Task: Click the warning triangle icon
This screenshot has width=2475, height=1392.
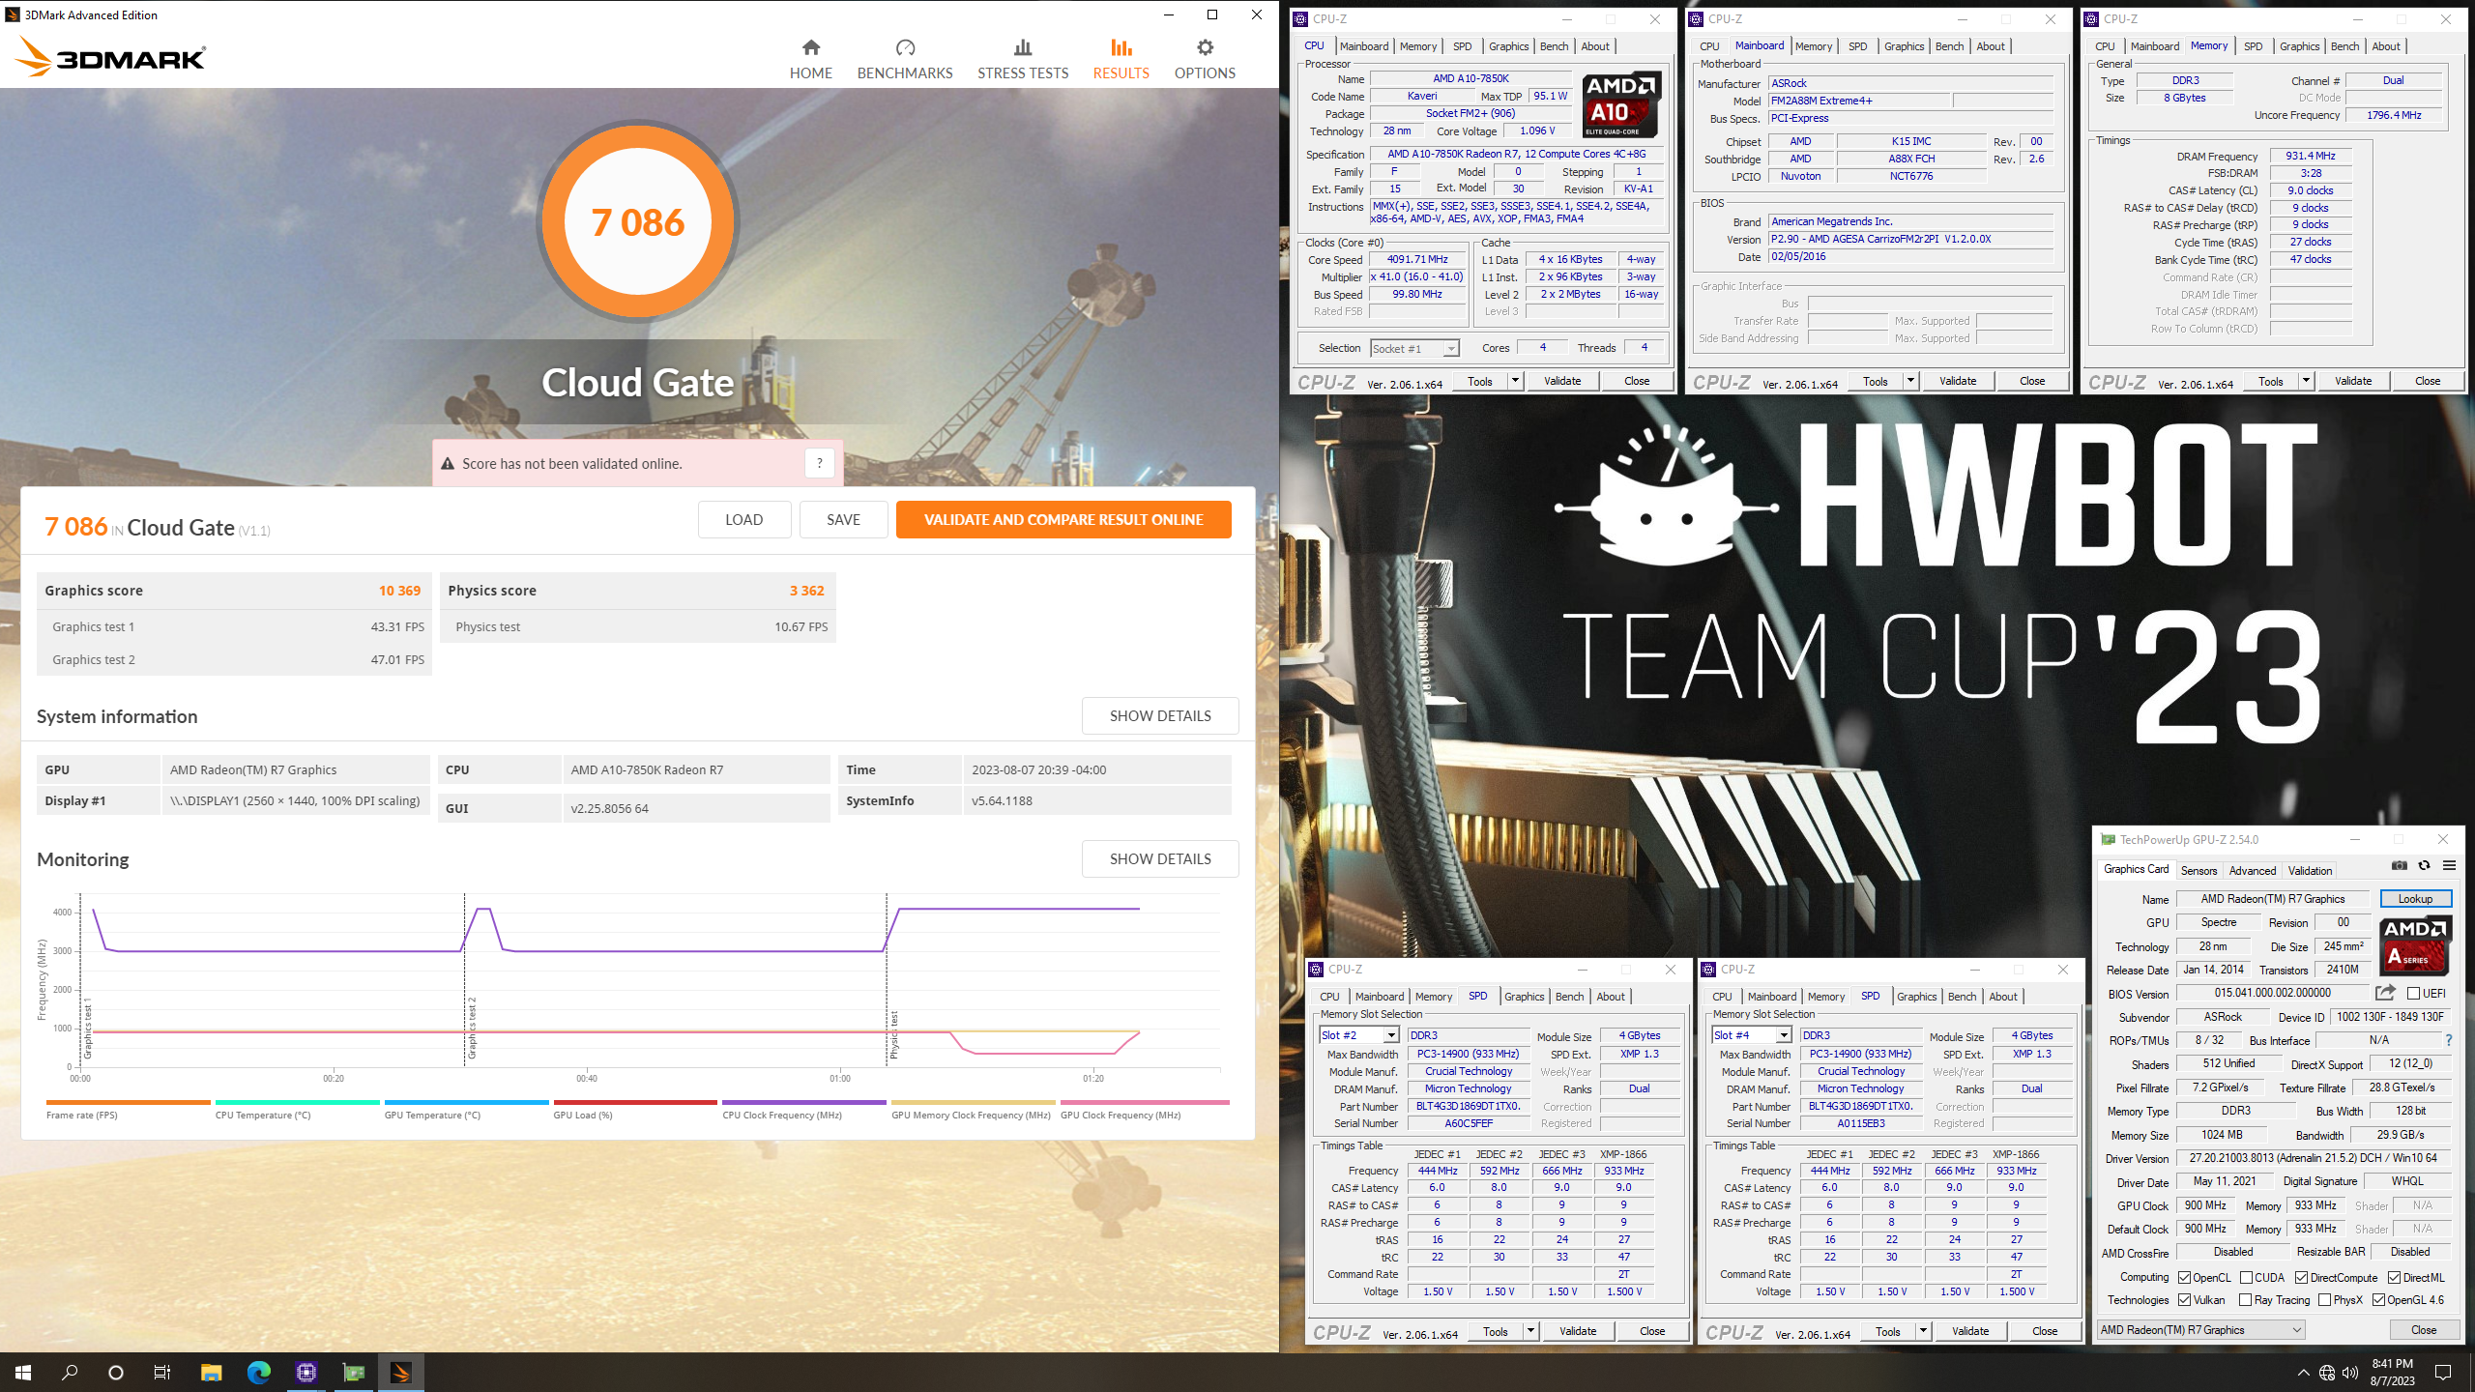Action: pos(448,464)
